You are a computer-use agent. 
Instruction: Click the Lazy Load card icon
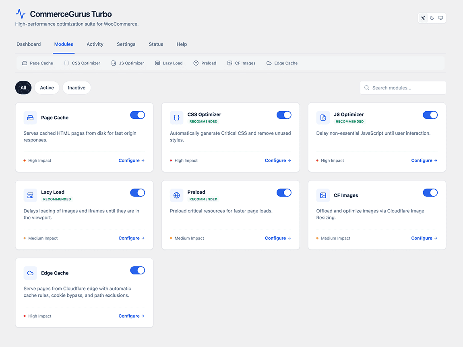click(x=31, y=195)
